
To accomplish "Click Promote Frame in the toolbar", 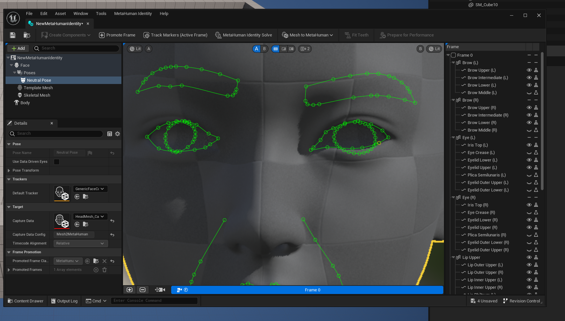I will tap(117, 35).
